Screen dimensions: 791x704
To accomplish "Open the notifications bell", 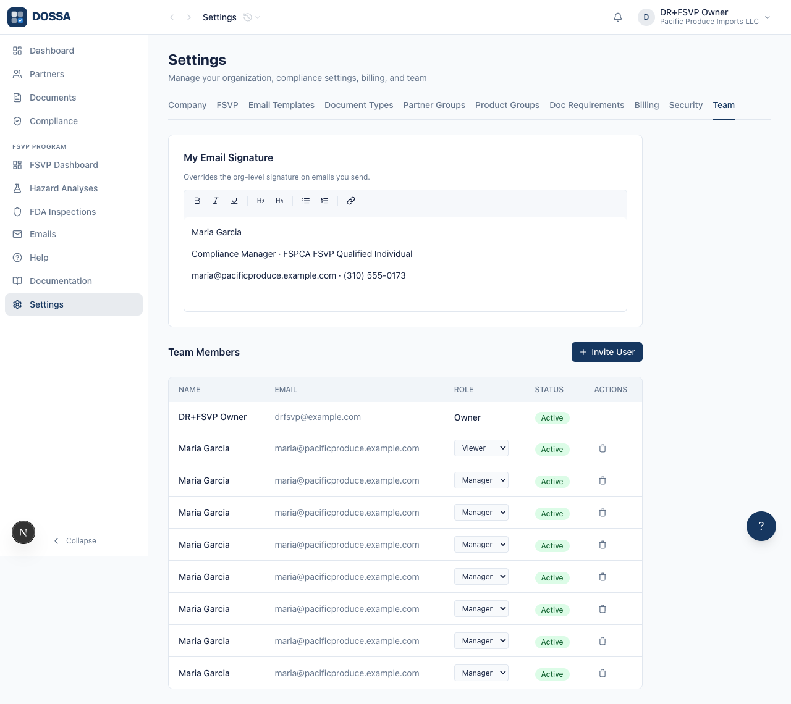I will (x=618, y=17).
